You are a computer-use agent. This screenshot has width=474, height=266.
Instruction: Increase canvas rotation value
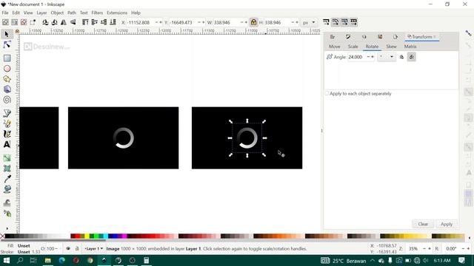(x=468, y=248)
